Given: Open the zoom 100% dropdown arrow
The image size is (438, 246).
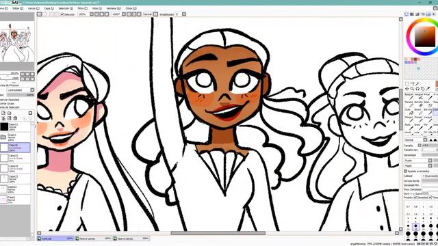Looking at the screenshot, I should point(91,14).
